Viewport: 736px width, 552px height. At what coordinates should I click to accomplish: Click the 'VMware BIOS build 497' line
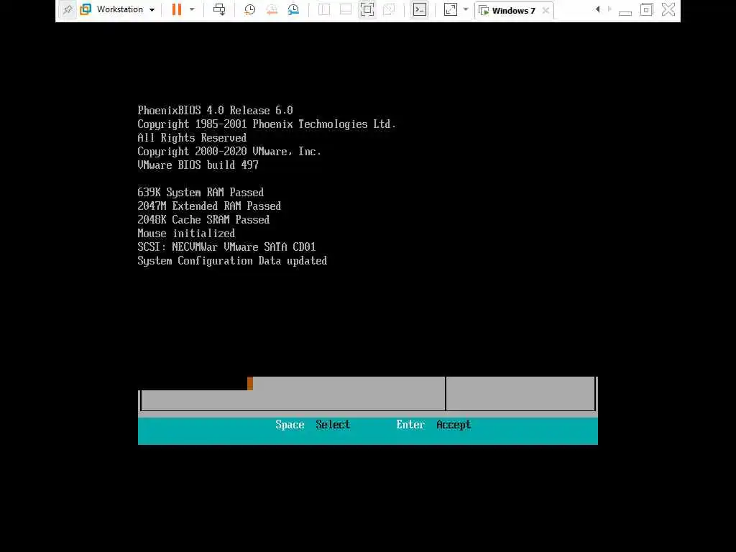click(x=198, y=165)
